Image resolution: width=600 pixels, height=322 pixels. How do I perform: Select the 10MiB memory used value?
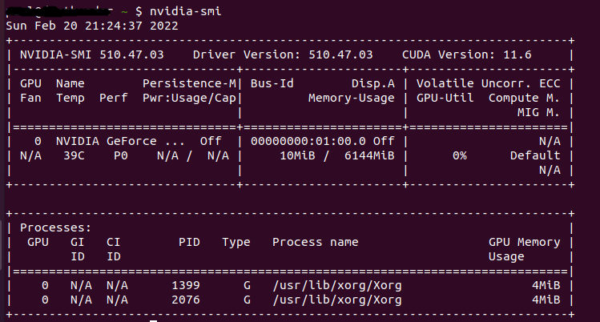coord(297,155)
